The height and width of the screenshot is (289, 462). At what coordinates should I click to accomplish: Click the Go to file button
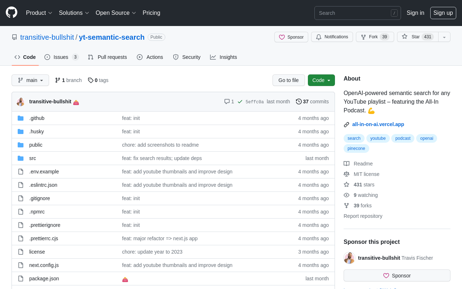coord(289,80)
